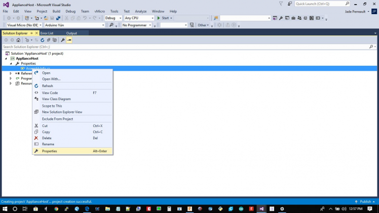Image resolution: width=379 pixels, height=213 pixels.
Task: Click the Team Explorer icon in main toolbar
Action: [299, 18]
